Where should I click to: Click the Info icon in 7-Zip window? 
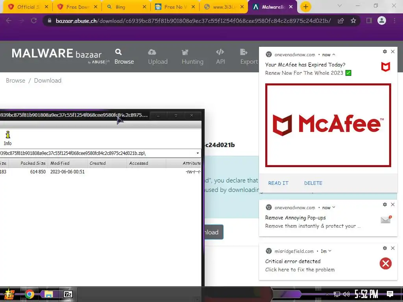coord(8,138)
